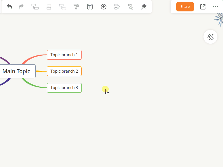This screenshot has height=167, width=223.
Task: Add a summary bracket to topic
Action: click(x=117, y=7)
